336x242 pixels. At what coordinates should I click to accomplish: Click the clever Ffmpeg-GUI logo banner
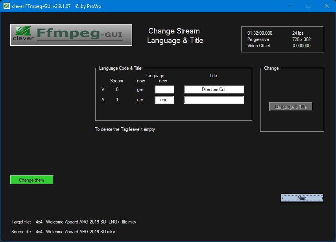(71, 35)
